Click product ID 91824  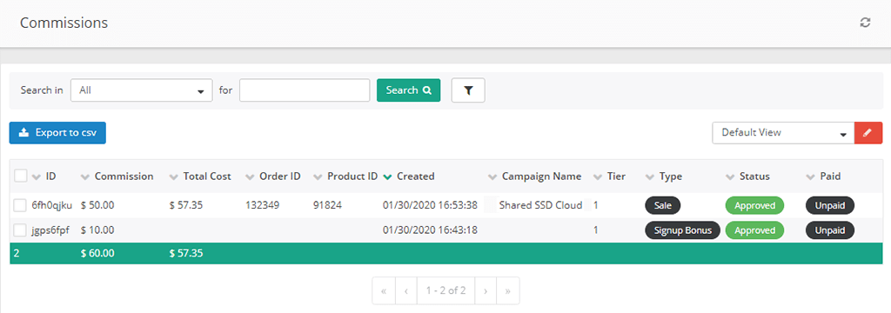pyautogui.click(x=327, y=205)
